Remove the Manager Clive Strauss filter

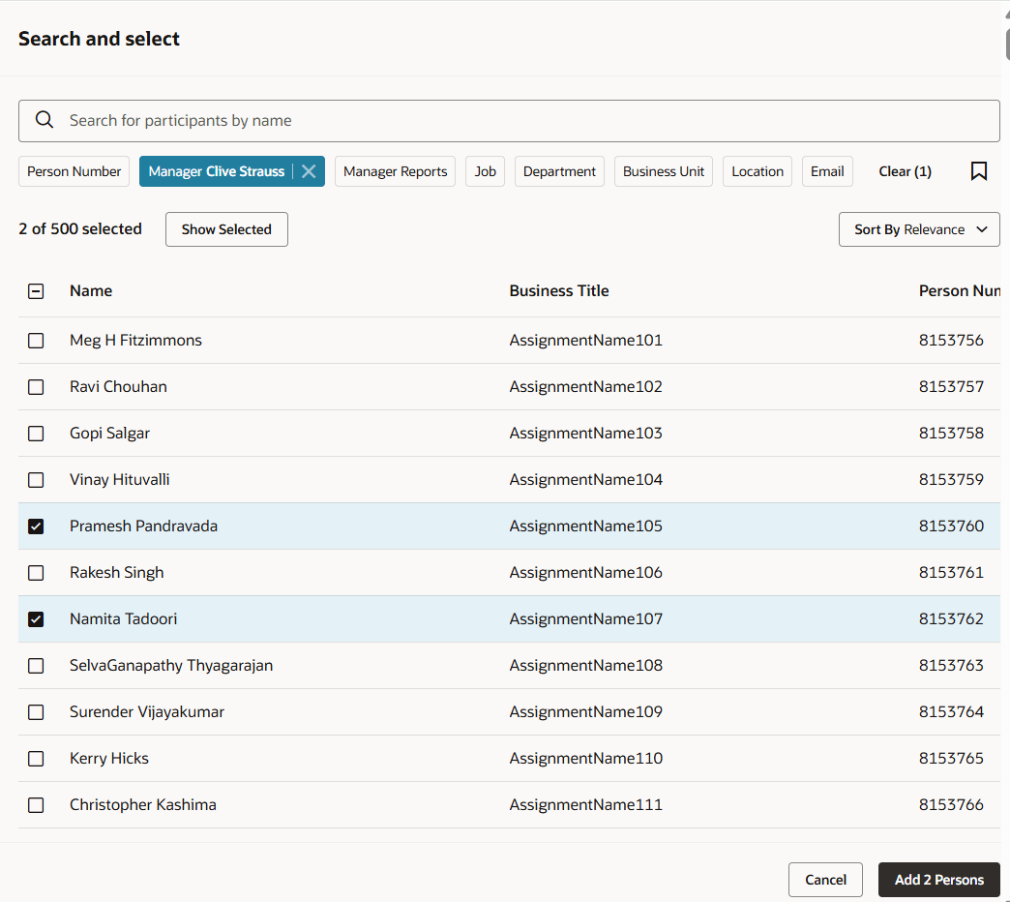pos(309,171)
